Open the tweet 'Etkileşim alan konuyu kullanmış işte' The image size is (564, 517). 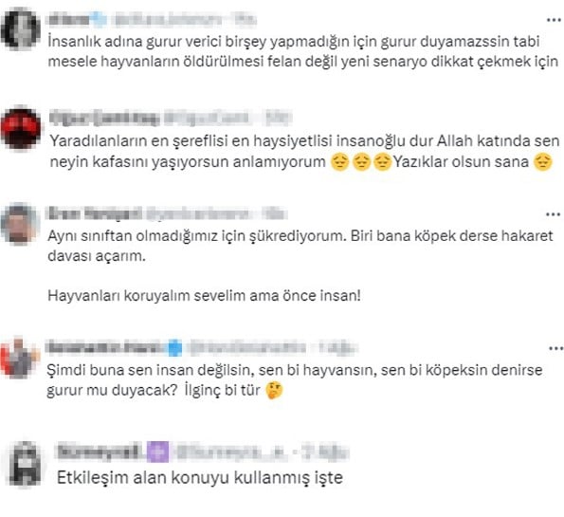point(200,478)
